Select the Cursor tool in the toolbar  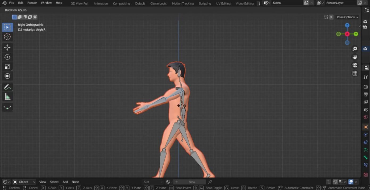(7, 37)
